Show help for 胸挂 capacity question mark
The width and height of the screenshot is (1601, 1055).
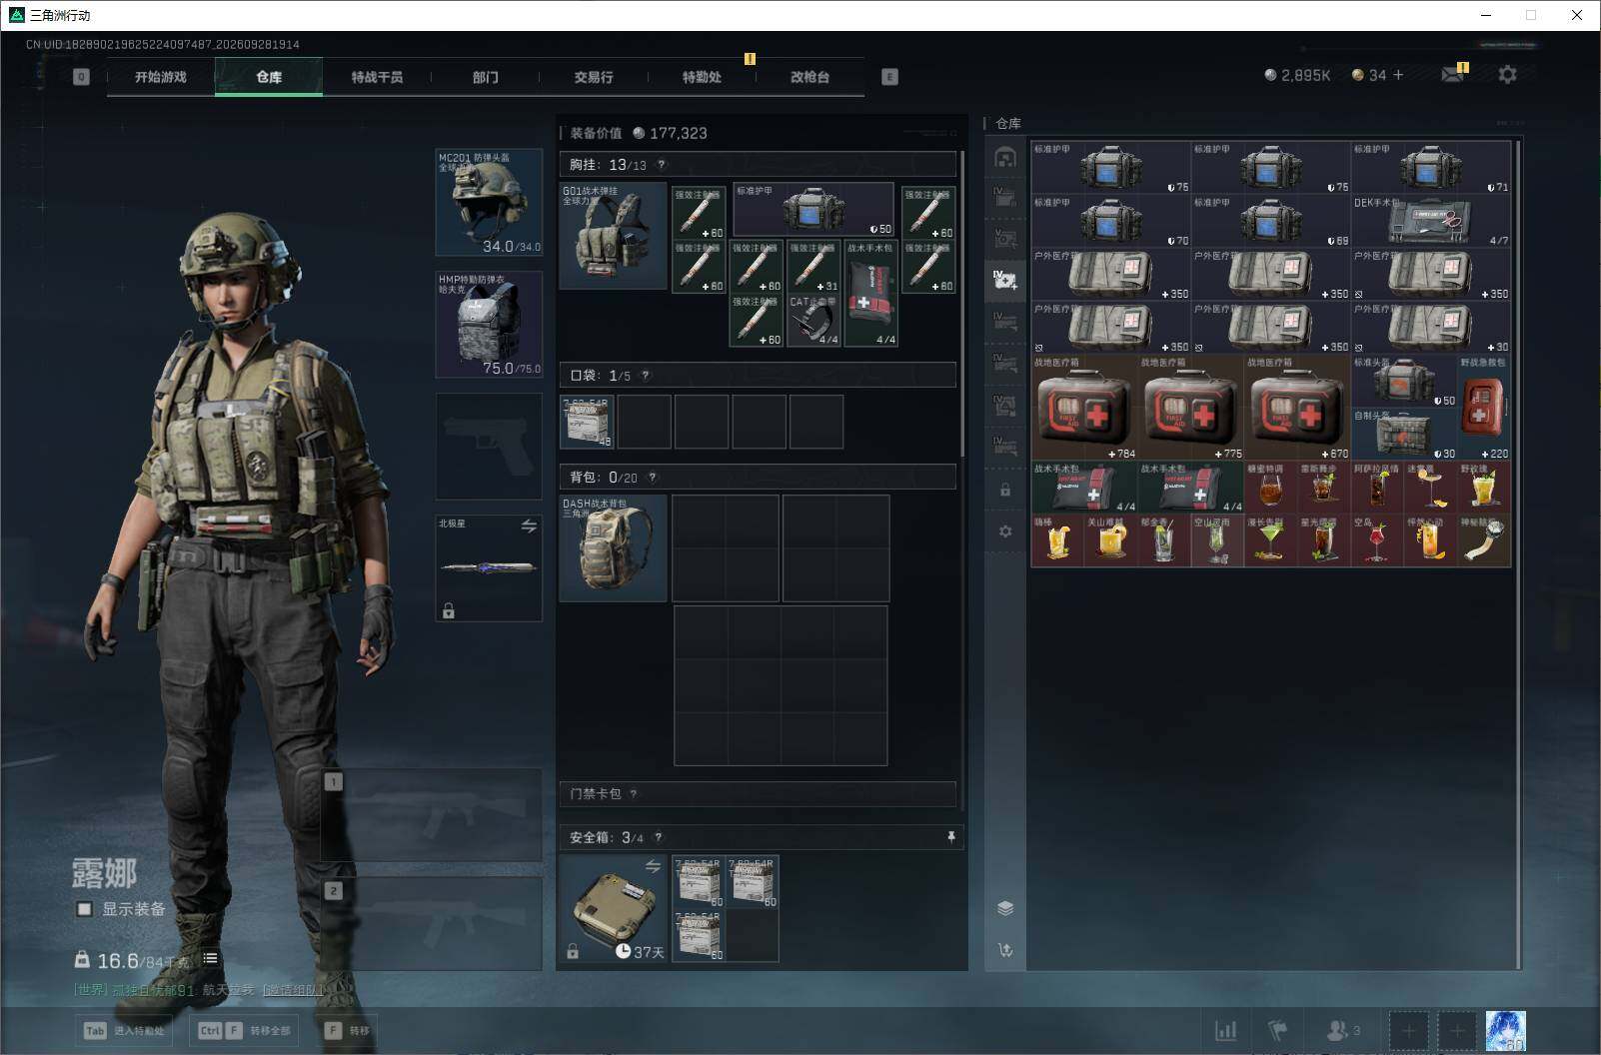click(x=661, y=165)
